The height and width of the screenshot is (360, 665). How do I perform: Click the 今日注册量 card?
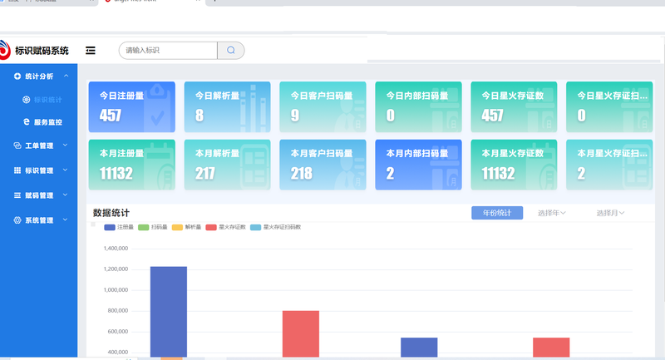[132, 107]
